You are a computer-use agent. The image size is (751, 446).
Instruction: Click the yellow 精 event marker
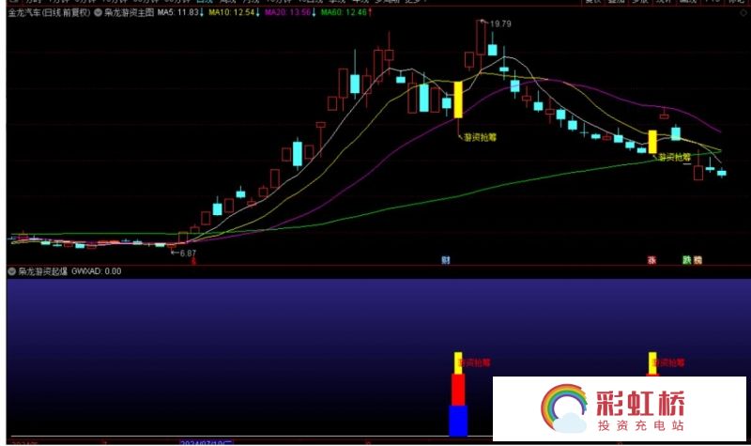[x=697, y=258]
